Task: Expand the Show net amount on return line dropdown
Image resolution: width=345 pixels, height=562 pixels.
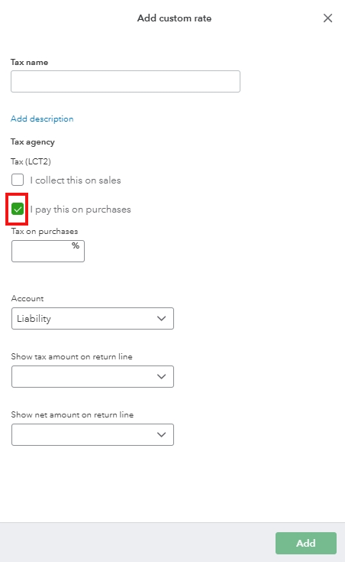Action: click(x=92, y=434)
